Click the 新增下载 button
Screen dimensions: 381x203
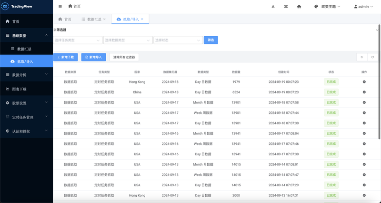click(65, 57)
